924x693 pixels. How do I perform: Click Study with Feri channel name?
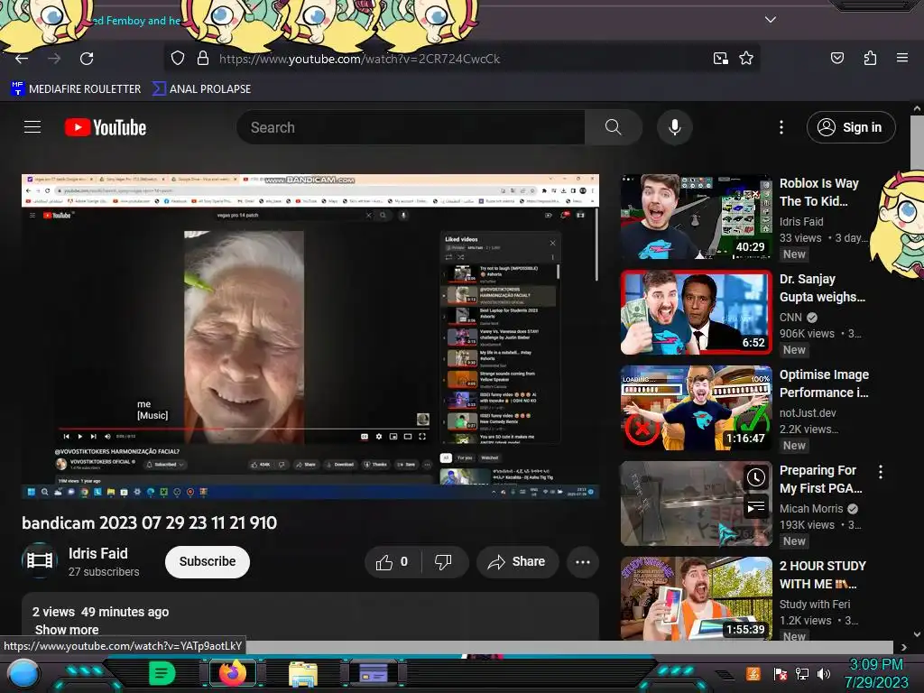pyautogui.click(x=815, y=604)
